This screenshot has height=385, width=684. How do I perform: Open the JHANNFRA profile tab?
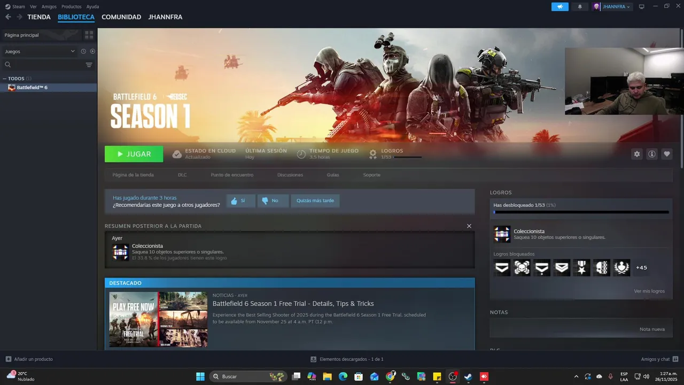[165, 17]
